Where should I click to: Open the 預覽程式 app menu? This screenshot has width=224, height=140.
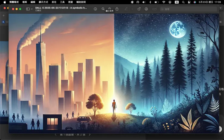click(14, 2)
